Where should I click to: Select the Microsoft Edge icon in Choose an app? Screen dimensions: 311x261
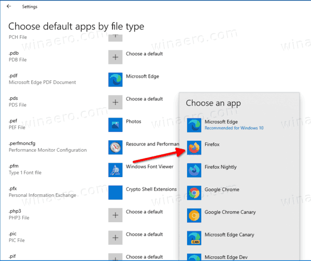(194, 125)
